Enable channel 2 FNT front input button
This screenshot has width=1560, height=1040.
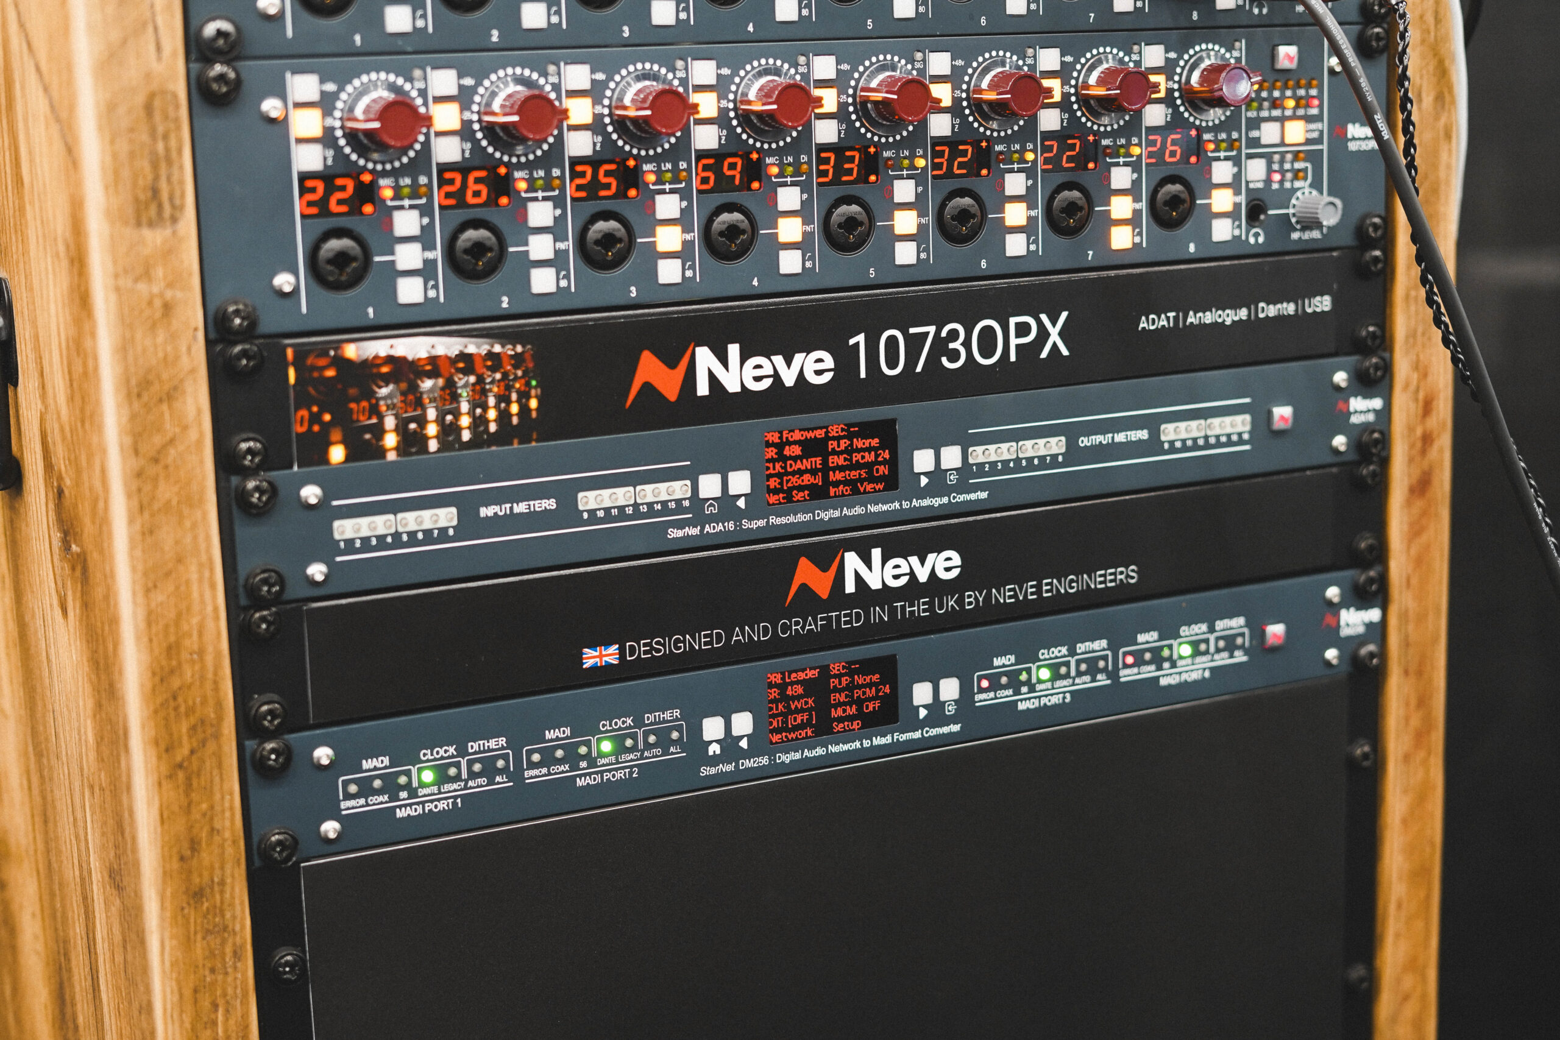click(541, 247)
